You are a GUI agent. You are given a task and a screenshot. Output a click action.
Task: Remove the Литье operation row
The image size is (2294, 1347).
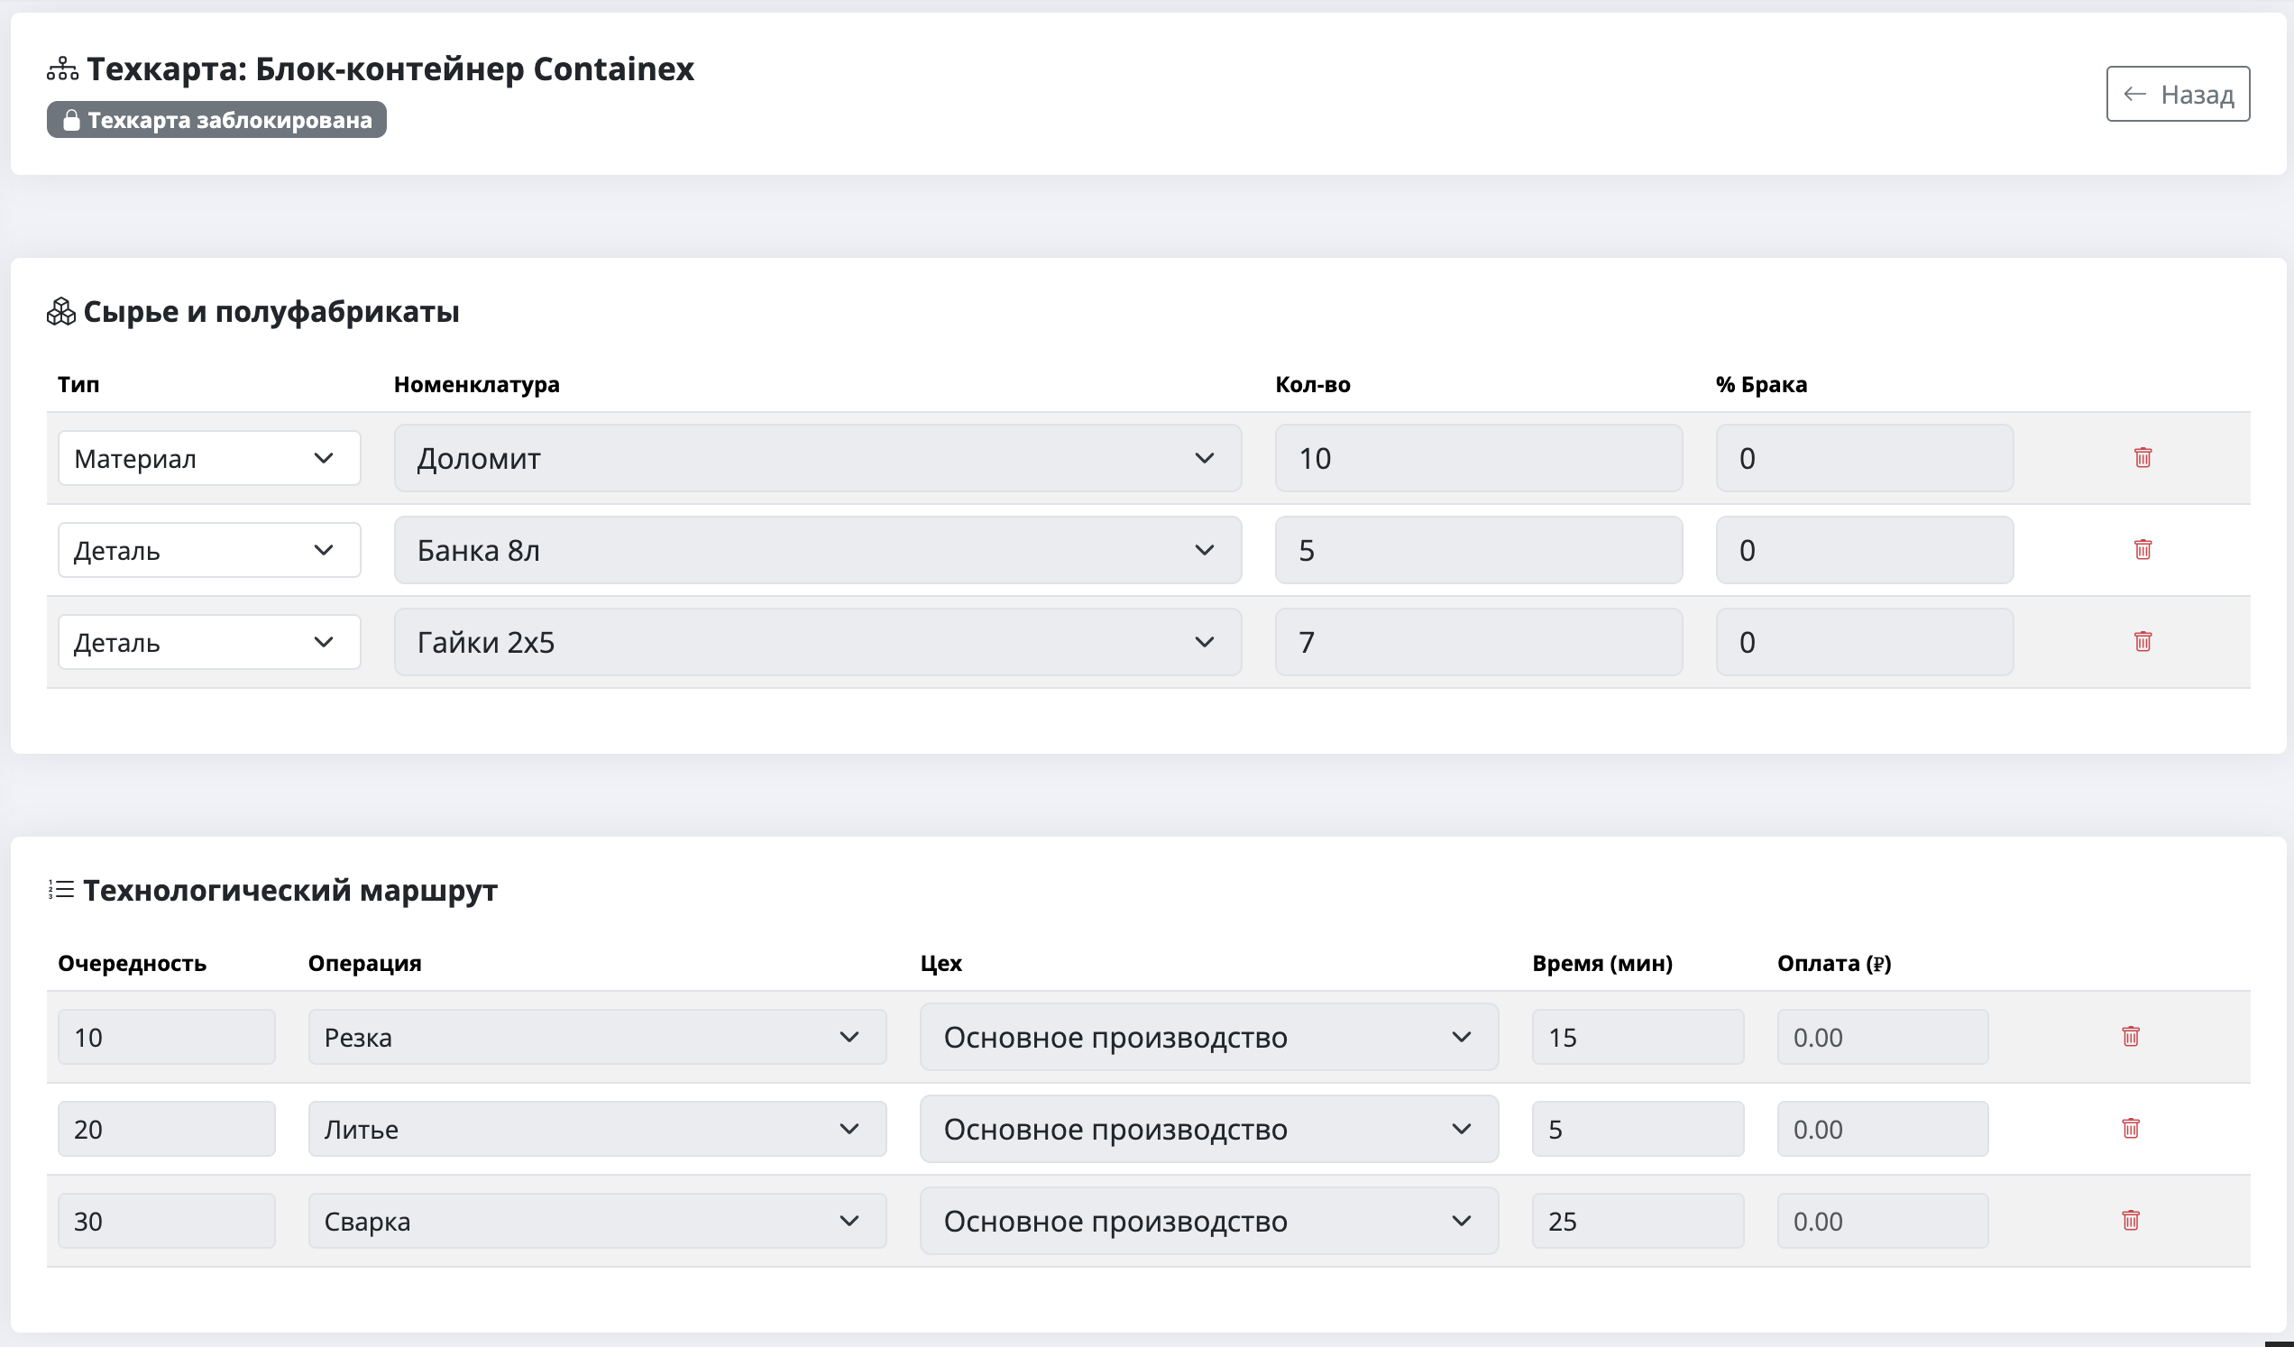coord(2130,1129)
